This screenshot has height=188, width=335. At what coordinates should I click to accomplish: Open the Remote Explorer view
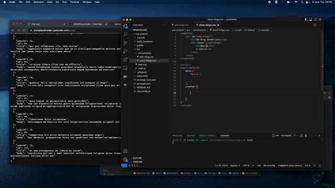pos(126,68)
